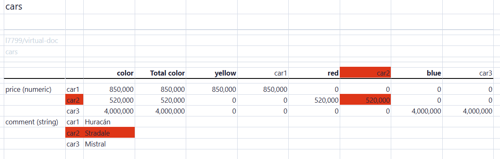Select the 'yellow' column header

[212, 73]
